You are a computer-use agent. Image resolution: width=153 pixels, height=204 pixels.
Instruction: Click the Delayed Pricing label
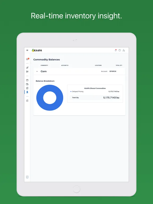(x=78, y=91)
